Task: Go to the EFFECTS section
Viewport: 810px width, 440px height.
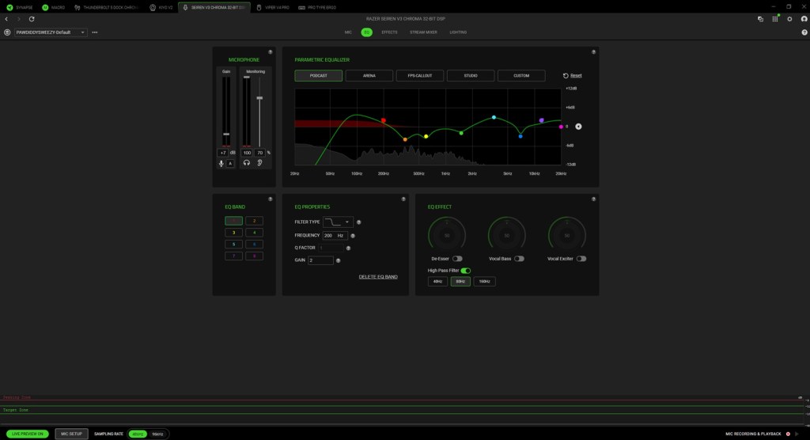Action: [x=389, y=32]
